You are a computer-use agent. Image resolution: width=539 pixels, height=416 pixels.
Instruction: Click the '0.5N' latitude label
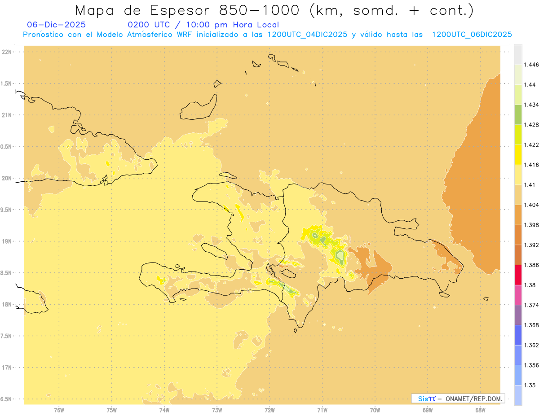tap(5, 147)
